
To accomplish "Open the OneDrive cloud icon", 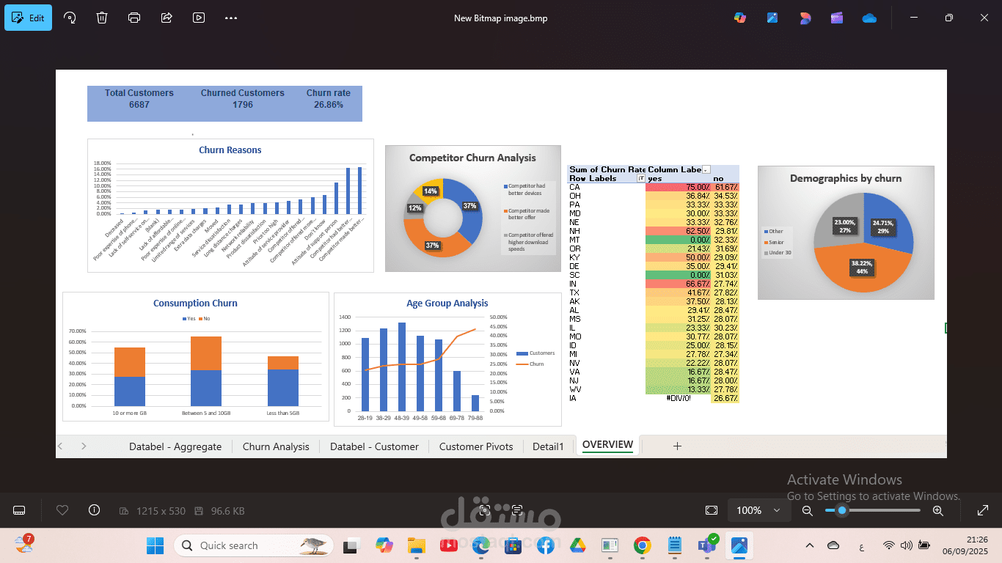I will pyautogui.click(x=869, y=18).
